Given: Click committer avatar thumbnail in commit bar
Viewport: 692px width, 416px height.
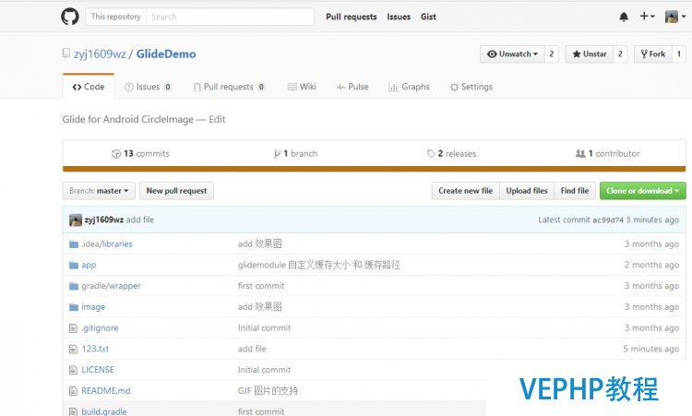Looking at the screenshot, I should 76,220.
